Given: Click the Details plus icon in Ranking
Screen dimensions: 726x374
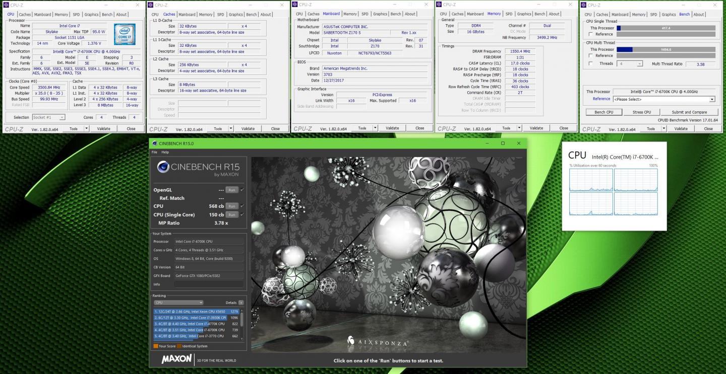Looking at the screenshot, I should point(241,303).
